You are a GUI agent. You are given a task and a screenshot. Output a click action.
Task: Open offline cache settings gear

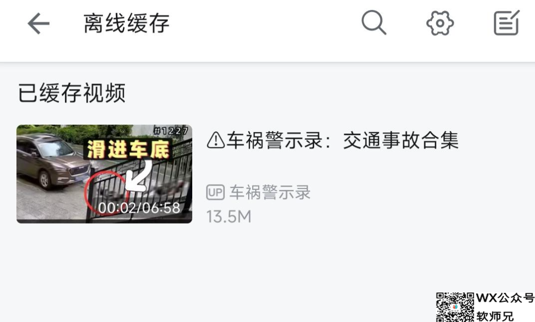pos(440,23)
